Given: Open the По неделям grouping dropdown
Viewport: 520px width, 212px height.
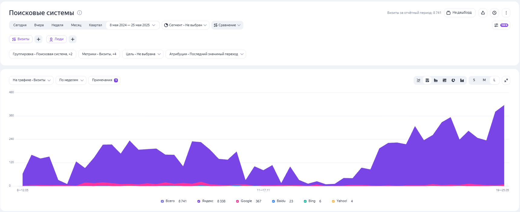Looking at the screenshot, I should coord(71,80).
